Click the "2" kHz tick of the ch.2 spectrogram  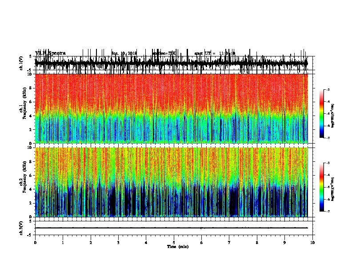[31, 203]
